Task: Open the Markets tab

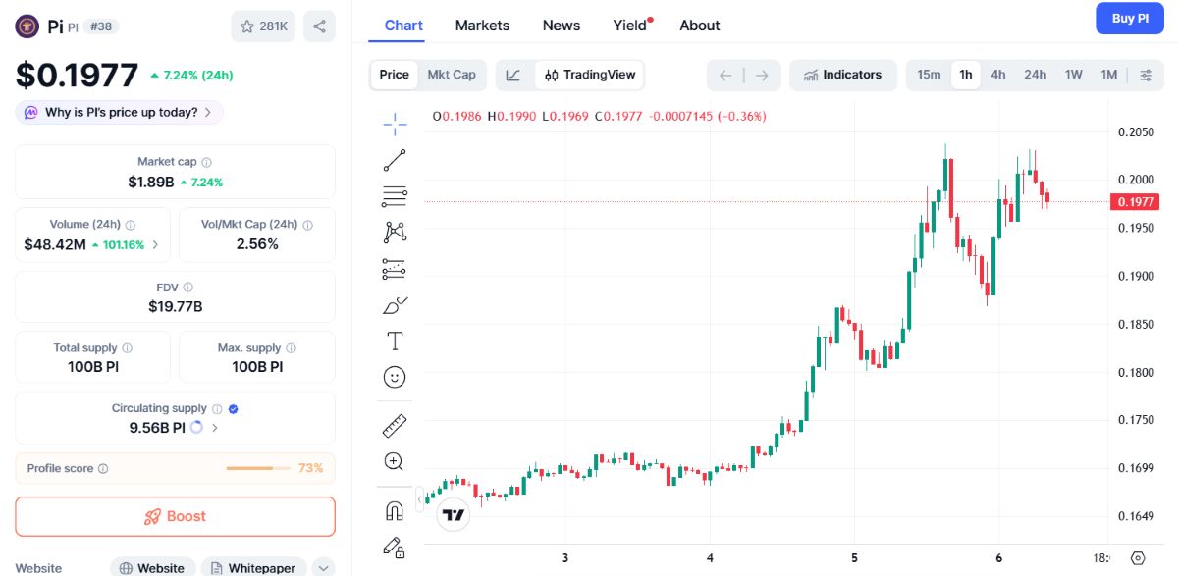Action: 482,26
